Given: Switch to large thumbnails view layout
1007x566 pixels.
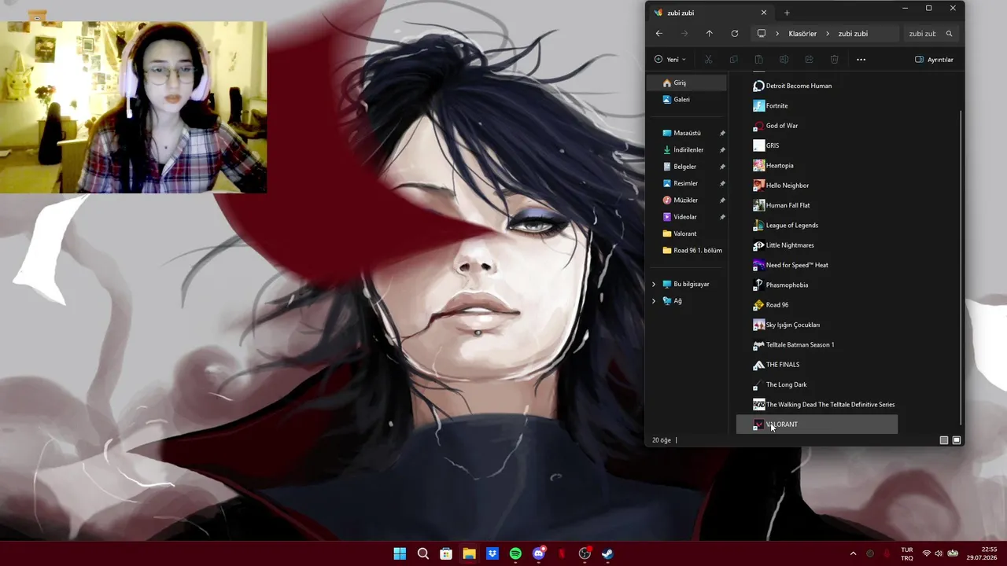Looking at the screenshot, I should [x=957, y=440].
